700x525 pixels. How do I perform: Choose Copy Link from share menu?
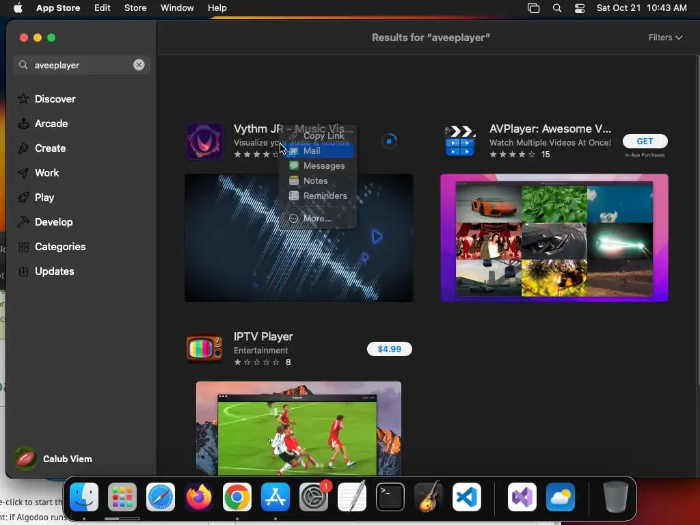pos(318,135)
